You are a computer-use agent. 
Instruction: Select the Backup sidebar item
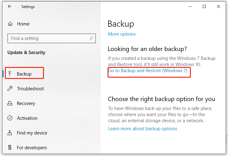tap(24, 74)
